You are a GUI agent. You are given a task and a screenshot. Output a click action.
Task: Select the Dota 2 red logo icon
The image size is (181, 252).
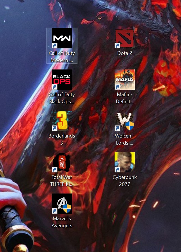125,38
